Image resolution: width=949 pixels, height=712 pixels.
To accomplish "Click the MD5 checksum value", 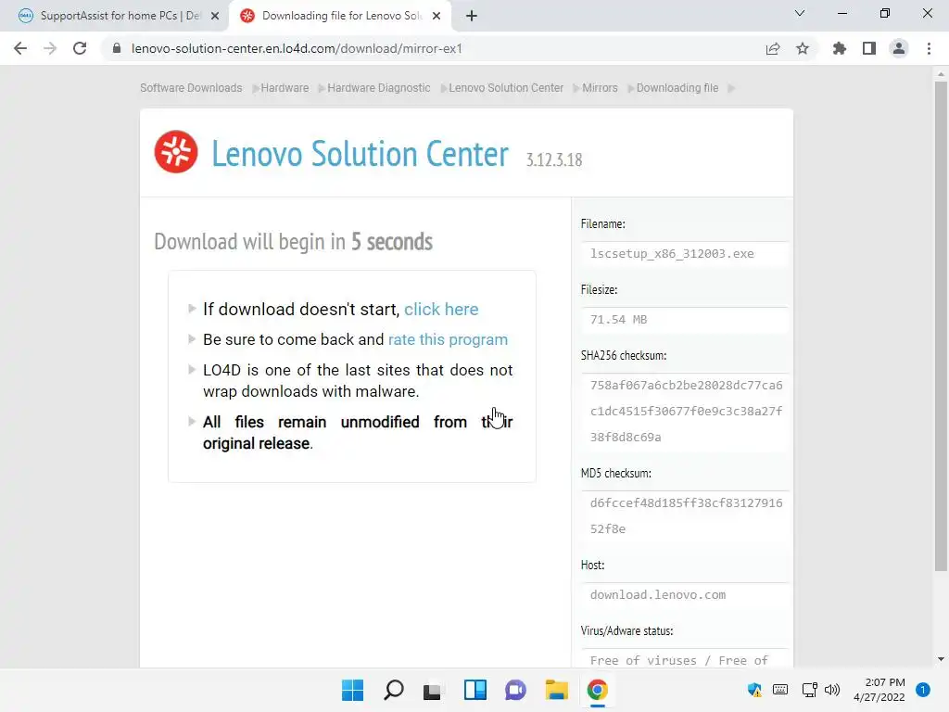I will (x=686, y=515).
